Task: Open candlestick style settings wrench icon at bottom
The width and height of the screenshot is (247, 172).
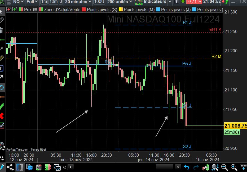Action: pyautogui.click(x=206, y=167)
